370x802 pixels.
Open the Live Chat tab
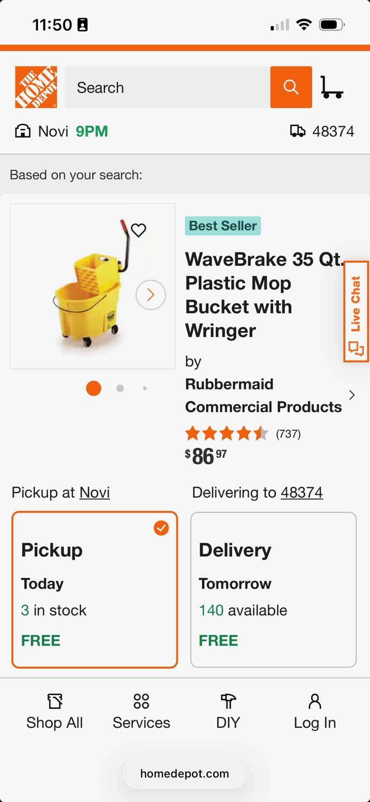(356, 312)
